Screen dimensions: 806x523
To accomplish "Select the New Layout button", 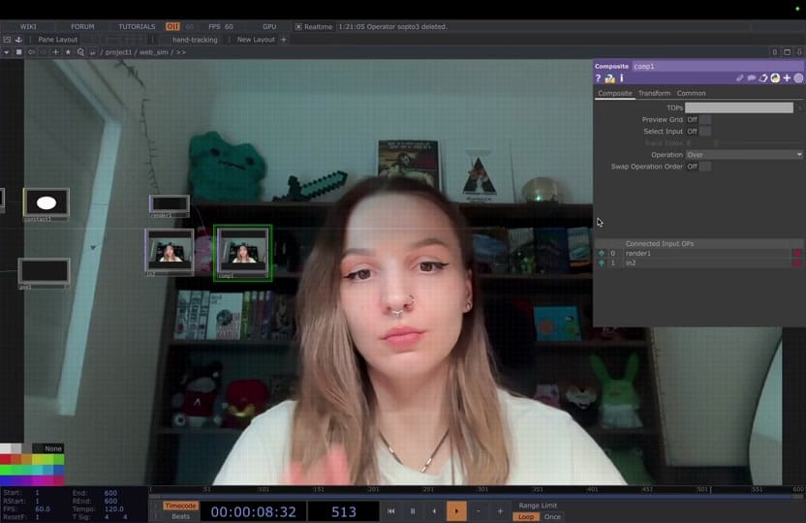I will [x=256, y=40].
